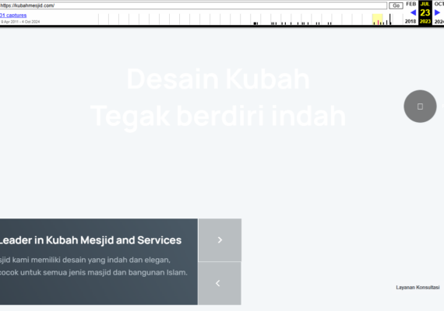Go back a slide with the left chevron
This screenshot has height=311, width=444.
coord(220,283)
